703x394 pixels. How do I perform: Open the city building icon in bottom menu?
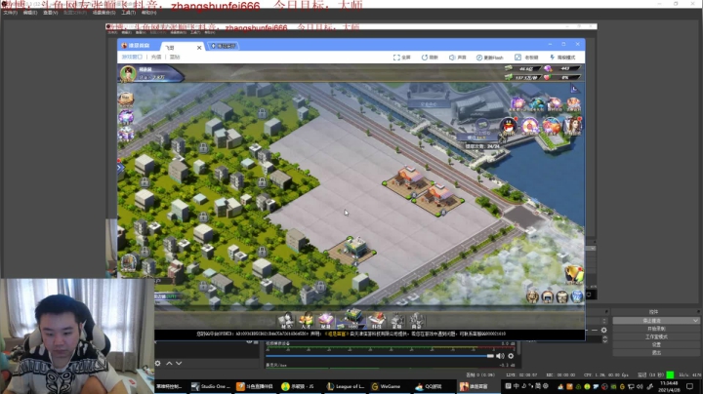click(352, 319)
